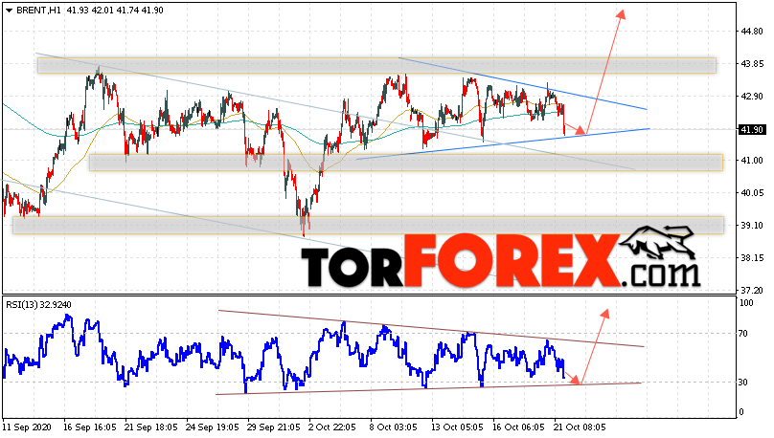Click the 39.10 price axis label
Image resolution: width=774 pixels, height=438 pixels.
pos(751,226)
